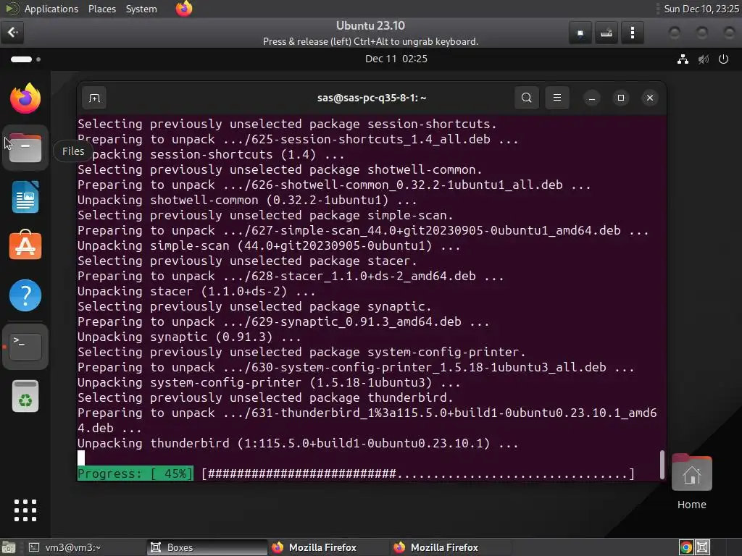The image size is (742, 556).
Task: Click the guest muted volume icon
Action: [x=704, y=59]
